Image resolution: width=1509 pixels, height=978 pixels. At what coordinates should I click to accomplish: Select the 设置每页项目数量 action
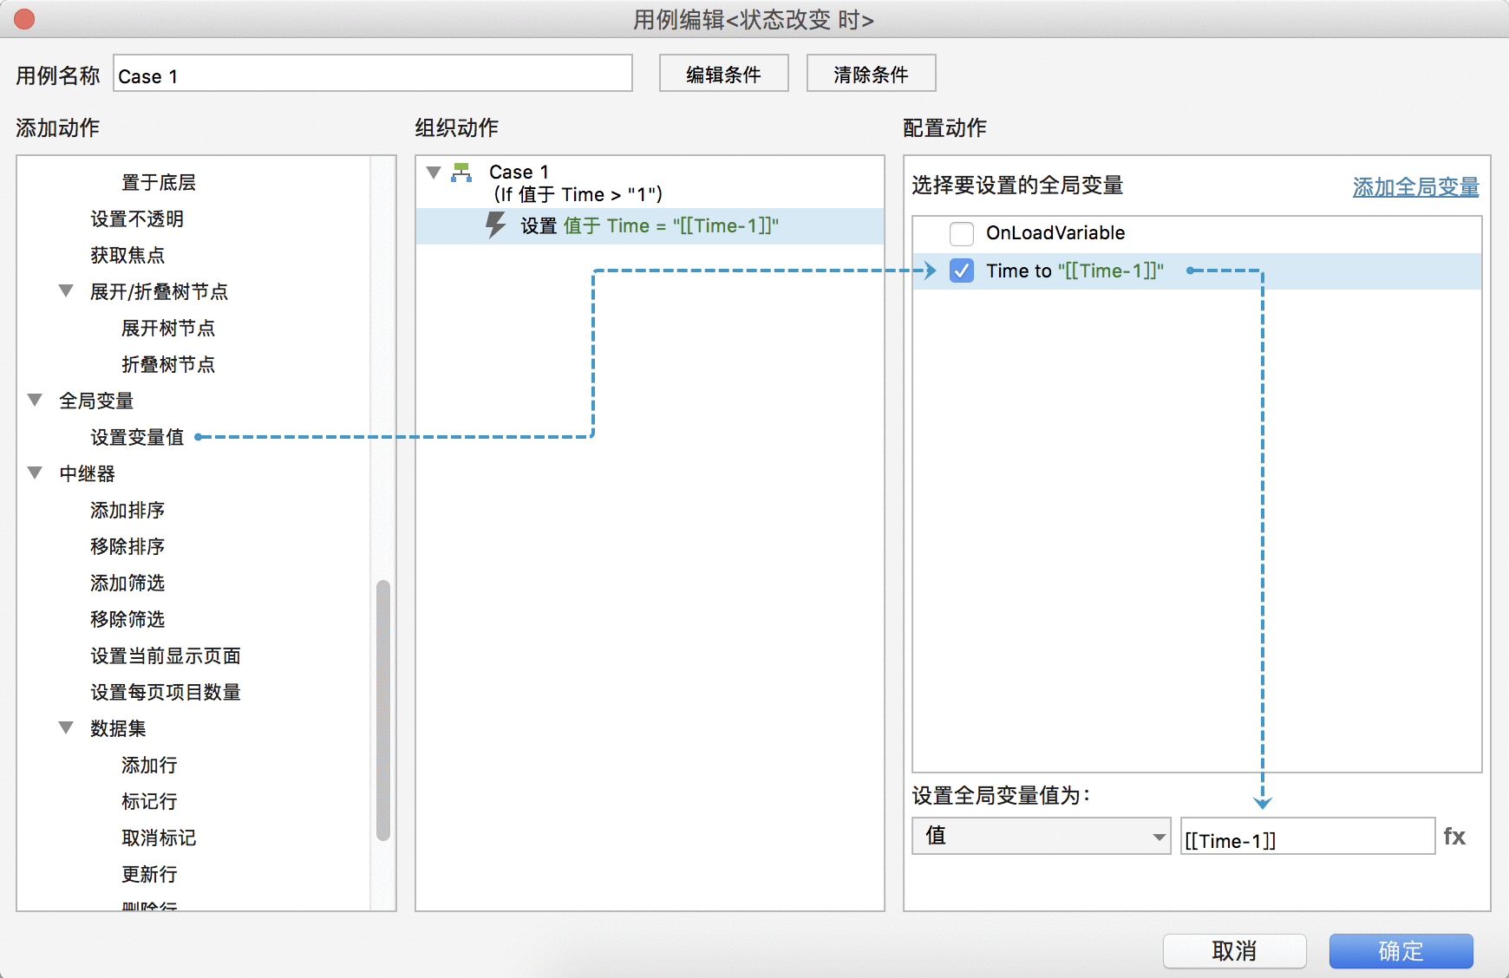click(166, 692)
